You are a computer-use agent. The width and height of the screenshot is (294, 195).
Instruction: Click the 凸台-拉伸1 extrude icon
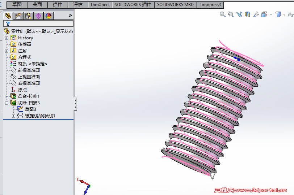click(13, 96)
